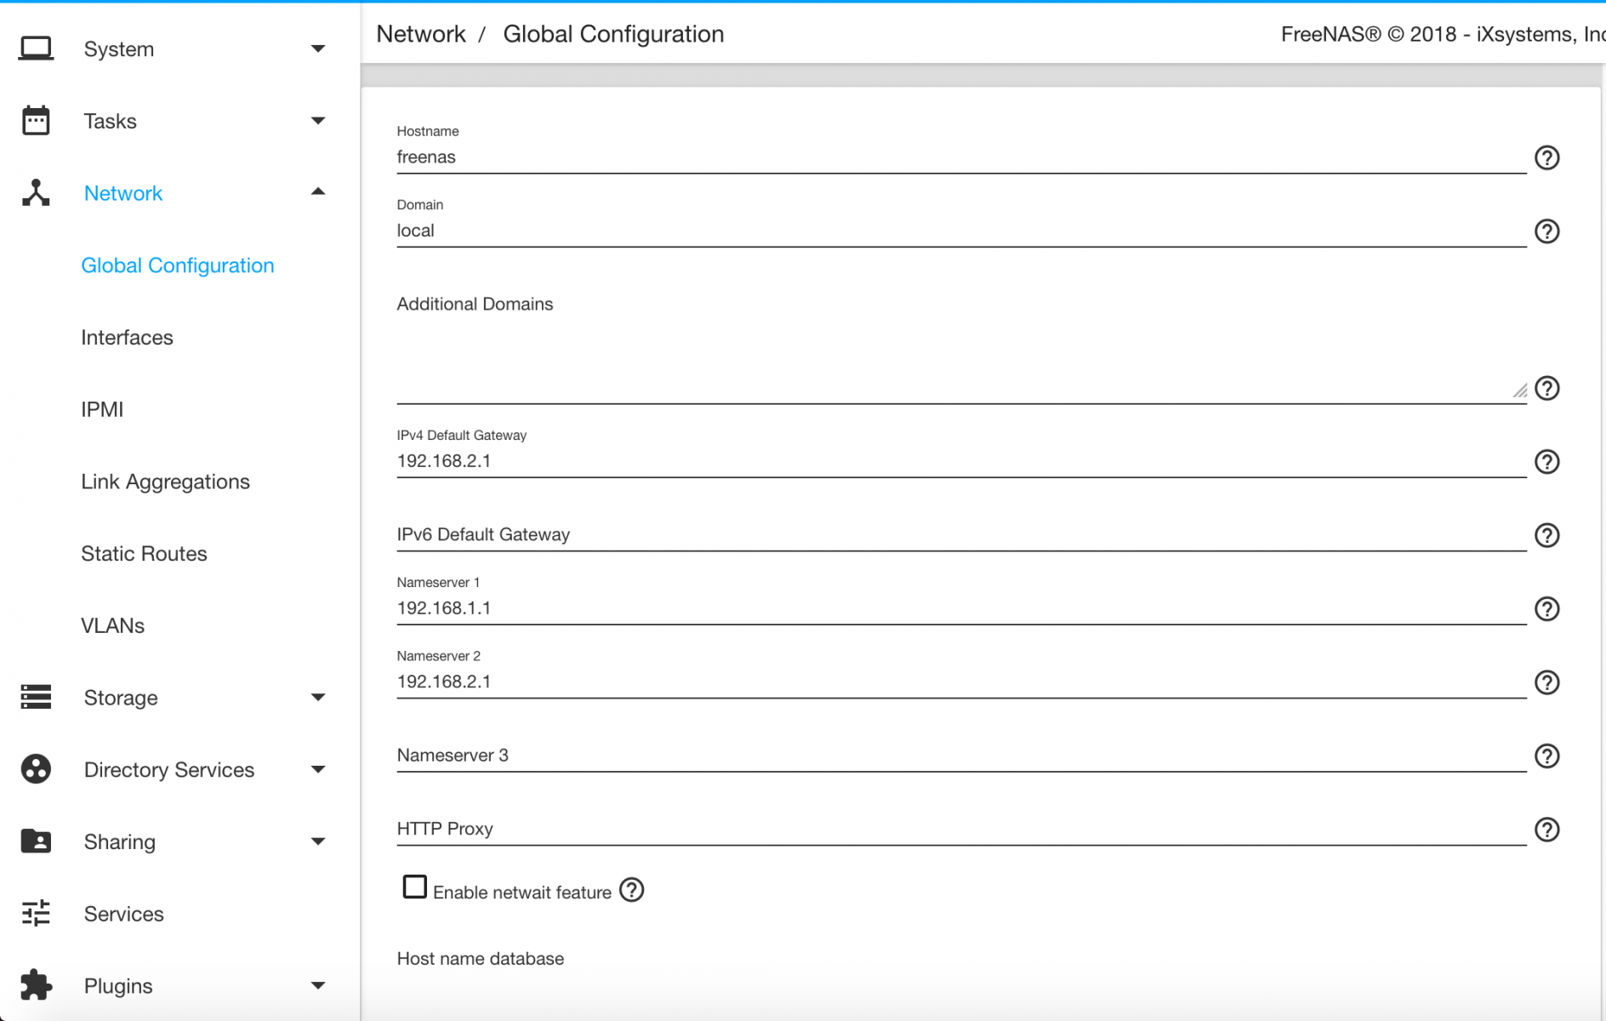
Task: Click the help icon next to Hostname
Action: click(x=1546, y=158)
